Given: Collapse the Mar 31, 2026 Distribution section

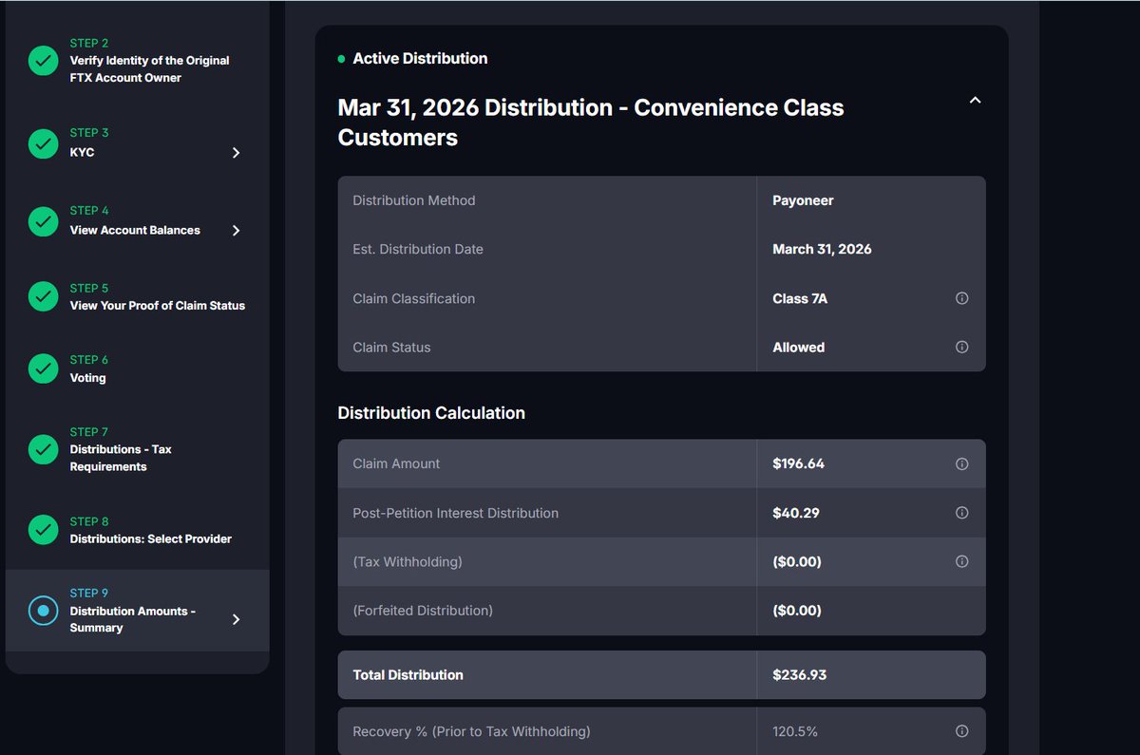Looking at the screenshot, I should (975, 100).
